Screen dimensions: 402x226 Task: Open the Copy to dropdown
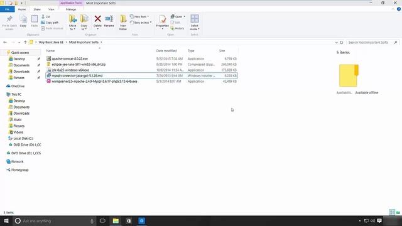coord(84,23)
